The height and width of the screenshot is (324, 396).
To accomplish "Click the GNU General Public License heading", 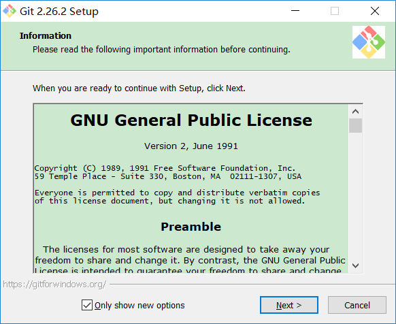I will tap(191, 120).
